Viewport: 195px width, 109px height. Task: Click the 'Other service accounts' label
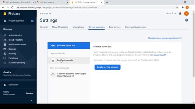[x=59, y=68]
